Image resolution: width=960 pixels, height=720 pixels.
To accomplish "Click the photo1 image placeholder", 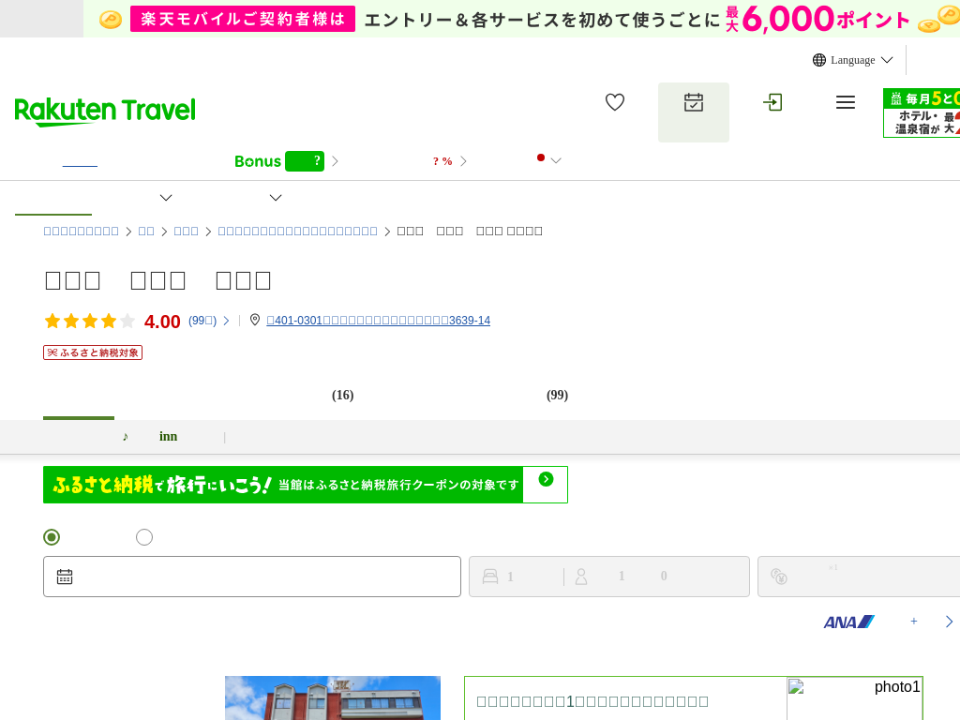I will tap(854, 697).
